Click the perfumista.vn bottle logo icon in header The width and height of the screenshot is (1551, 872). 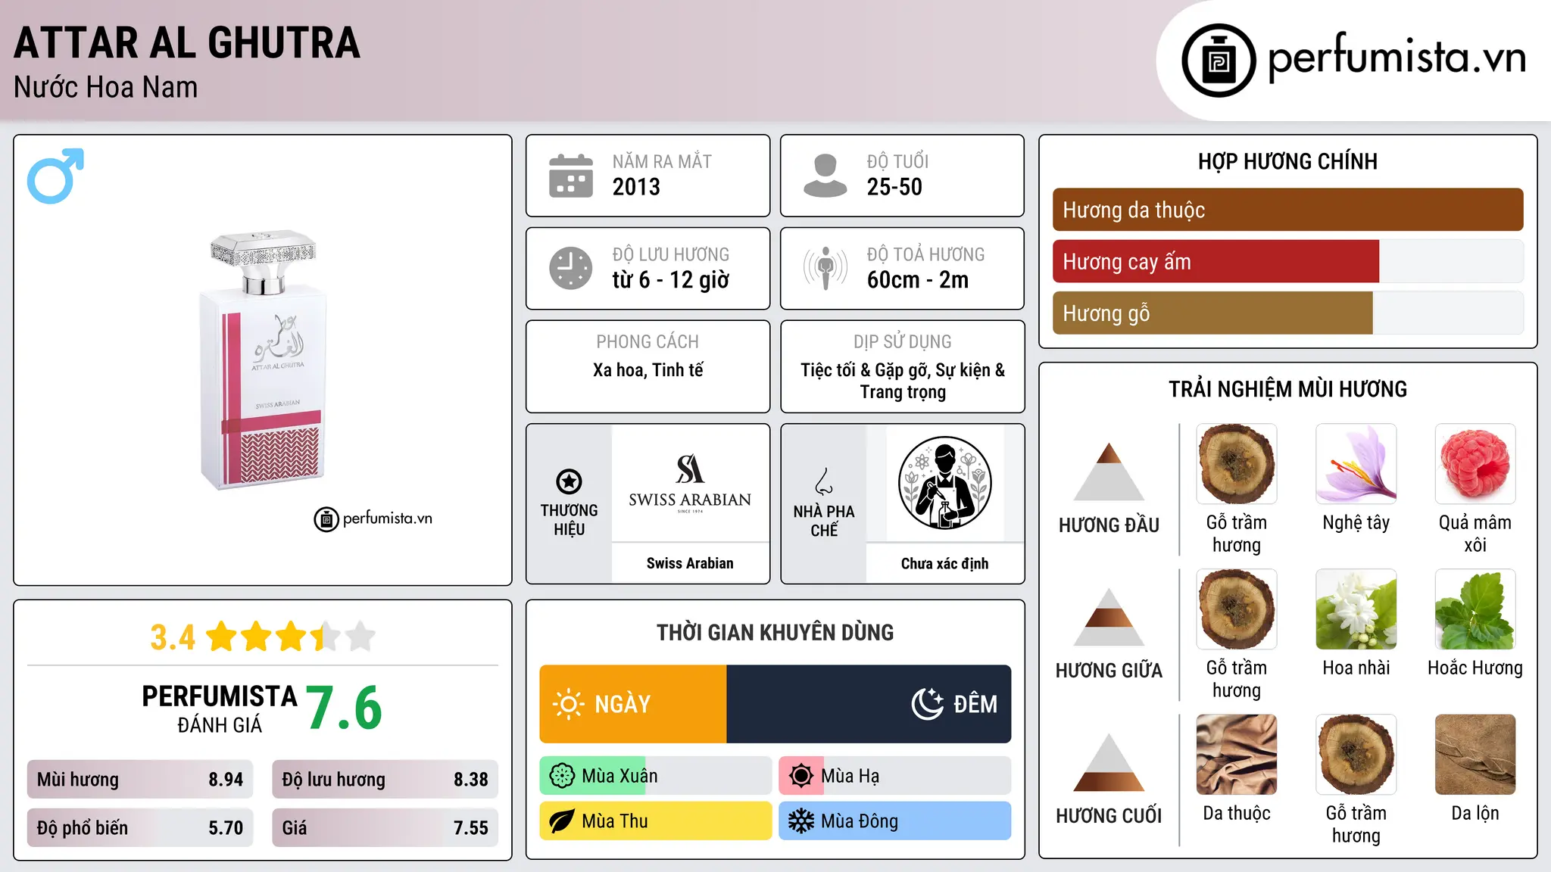pos(1219,61)
